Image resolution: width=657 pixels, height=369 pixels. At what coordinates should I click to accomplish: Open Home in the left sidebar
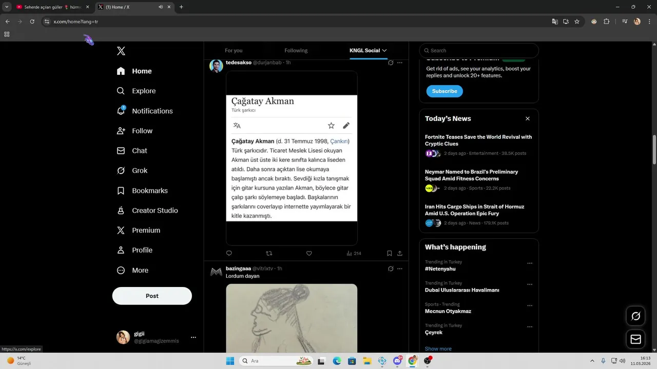[134, 71]
